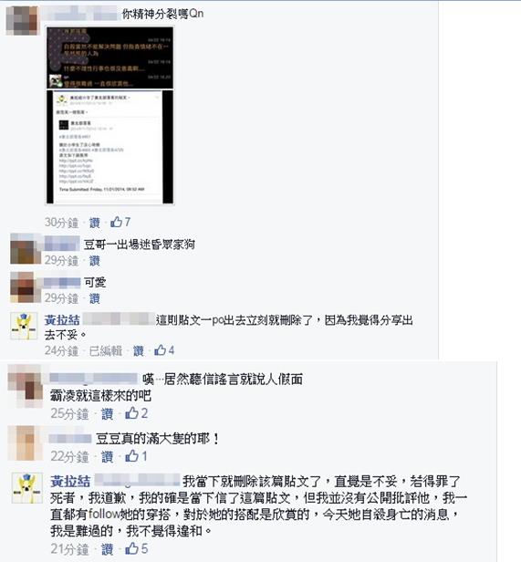
Task: Like the 豆豆真的滿大隻的耶 comment
Action: coord(108,456)
